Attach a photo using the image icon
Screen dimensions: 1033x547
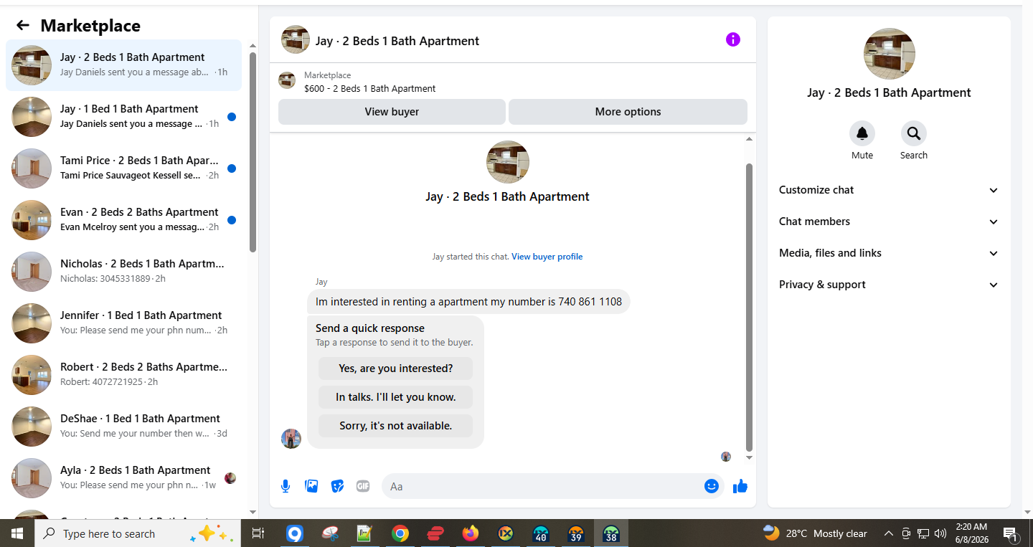[x=311, y=486]
